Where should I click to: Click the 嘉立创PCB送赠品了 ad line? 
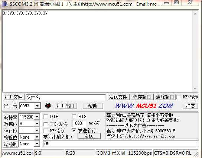click(140, 115)
